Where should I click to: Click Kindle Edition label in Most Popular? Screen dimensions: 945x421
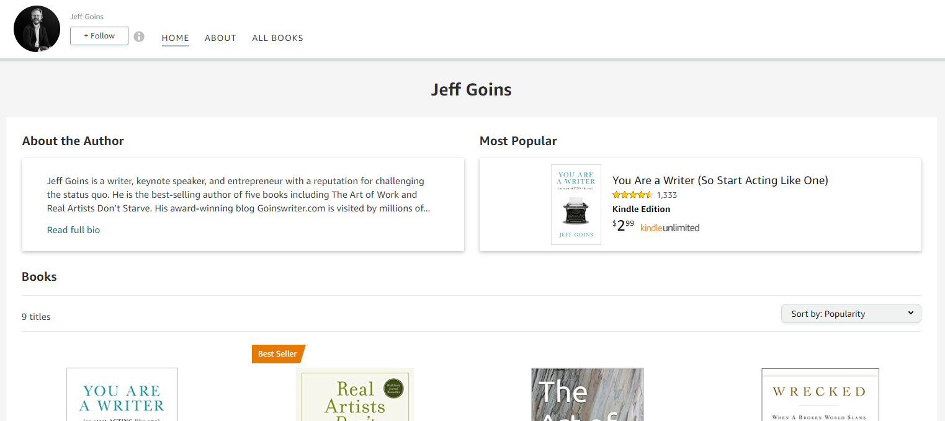tap(641, 209)
